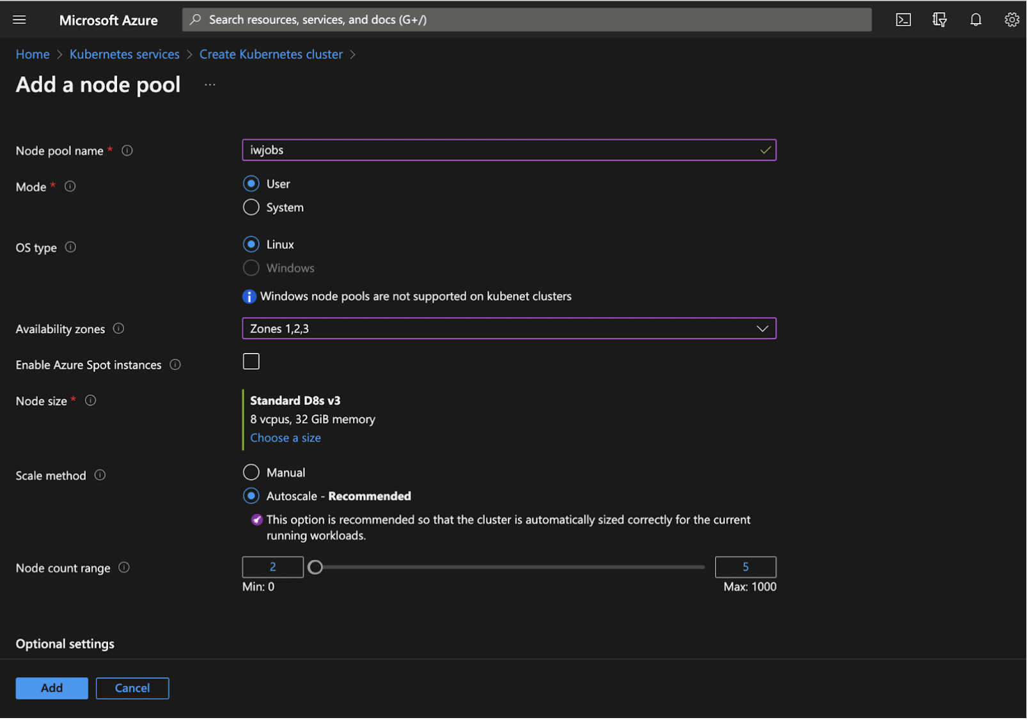Go to Kubernetes services breadcrumb
This screenshot has width=1027, height=720.
click(x=124, y=54)
